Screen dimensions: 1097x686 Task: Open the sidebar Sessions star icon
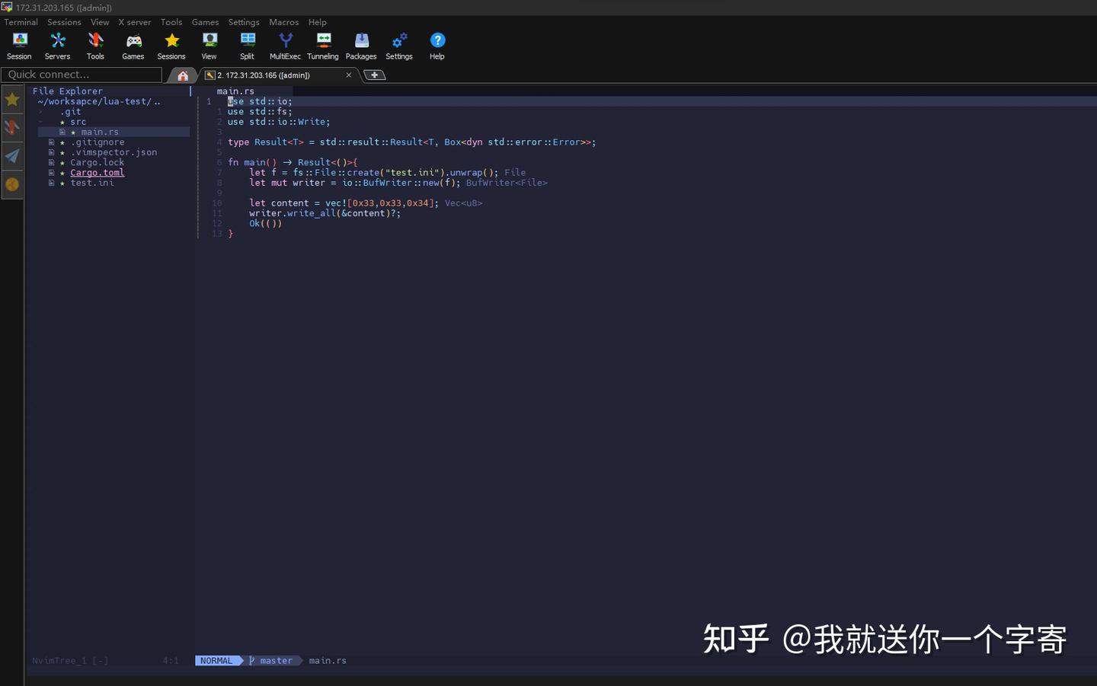coord(12,99)
